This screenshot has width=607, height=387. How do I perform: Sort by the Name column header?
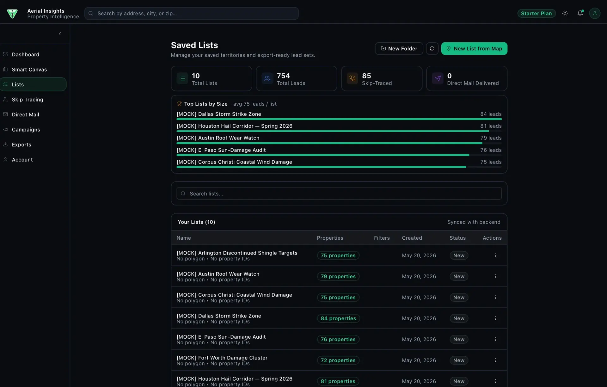pos(184,238)
